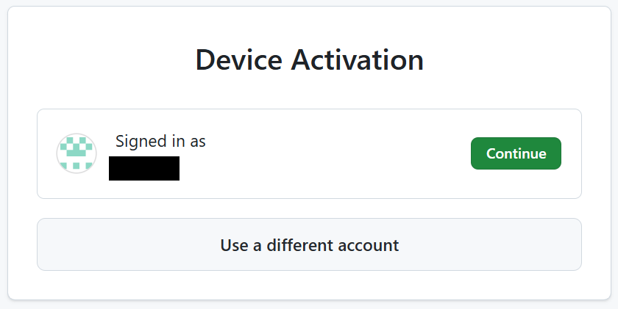Click the redacted account name
Image resolution: width=618 pixels, height=309 pixels.
tap(144, 168)
